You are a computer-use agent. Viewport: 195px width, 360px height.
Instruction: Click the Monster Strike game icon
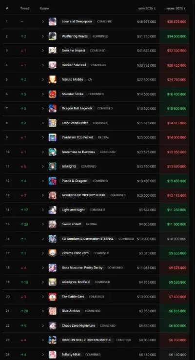[x=52, y=94]
